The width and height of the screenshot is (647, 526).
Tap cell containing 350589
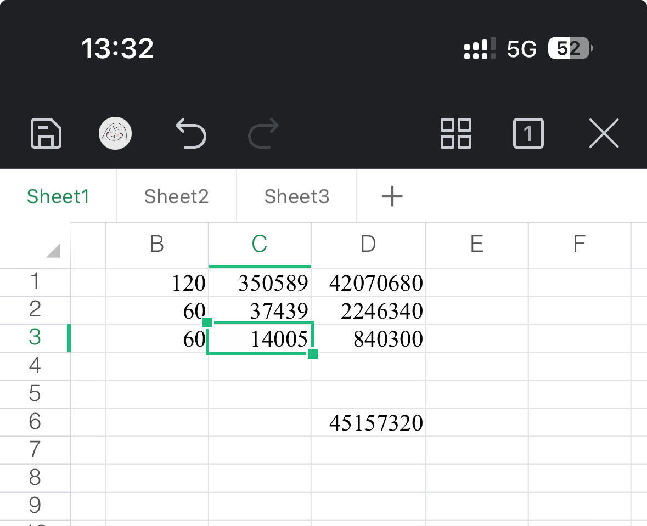coord(260,282)
